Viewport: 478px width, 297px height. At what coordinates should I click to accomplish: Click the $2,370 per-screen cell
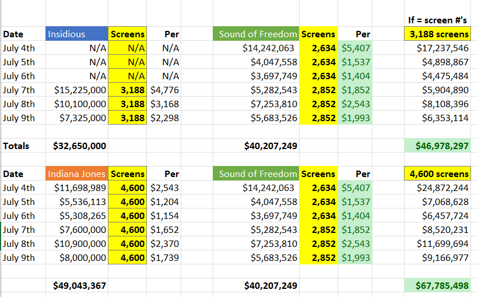pyautogui.click(x=164, y=244)
